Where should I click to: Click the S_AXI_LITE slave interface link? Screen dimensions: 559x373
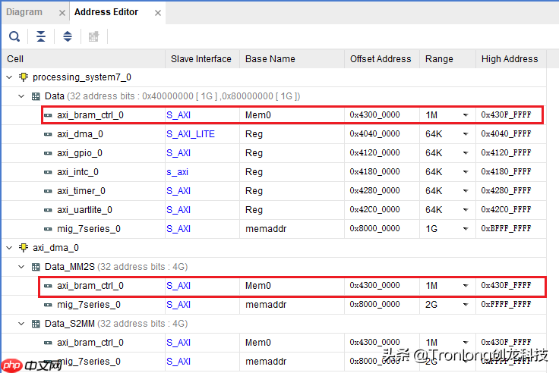coord(191,134)
